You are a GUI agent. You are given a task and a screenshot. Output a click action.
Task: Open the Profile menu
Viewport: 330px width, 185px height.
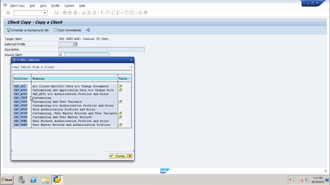(55, 6)
